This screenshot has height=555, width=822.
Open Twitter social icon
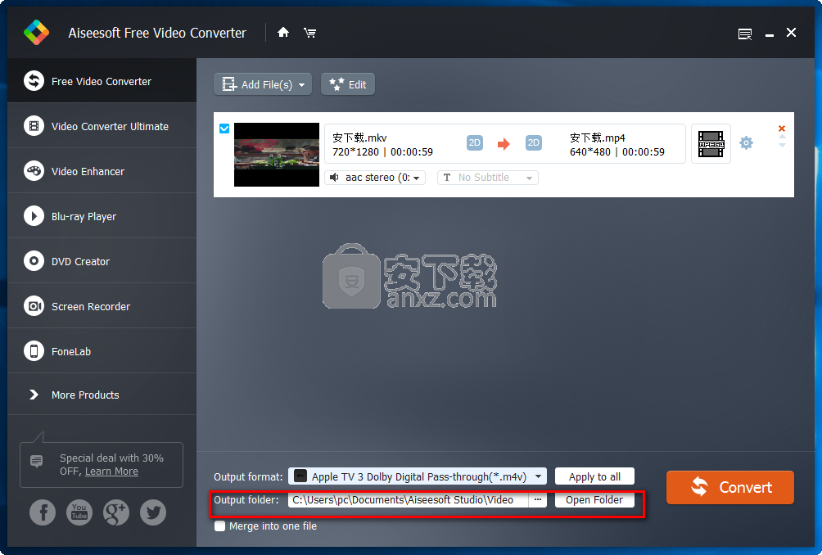[153, 512]
